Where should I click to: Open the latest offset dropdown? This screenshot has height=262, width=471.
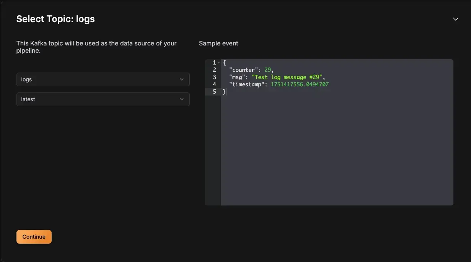[103, 99]
